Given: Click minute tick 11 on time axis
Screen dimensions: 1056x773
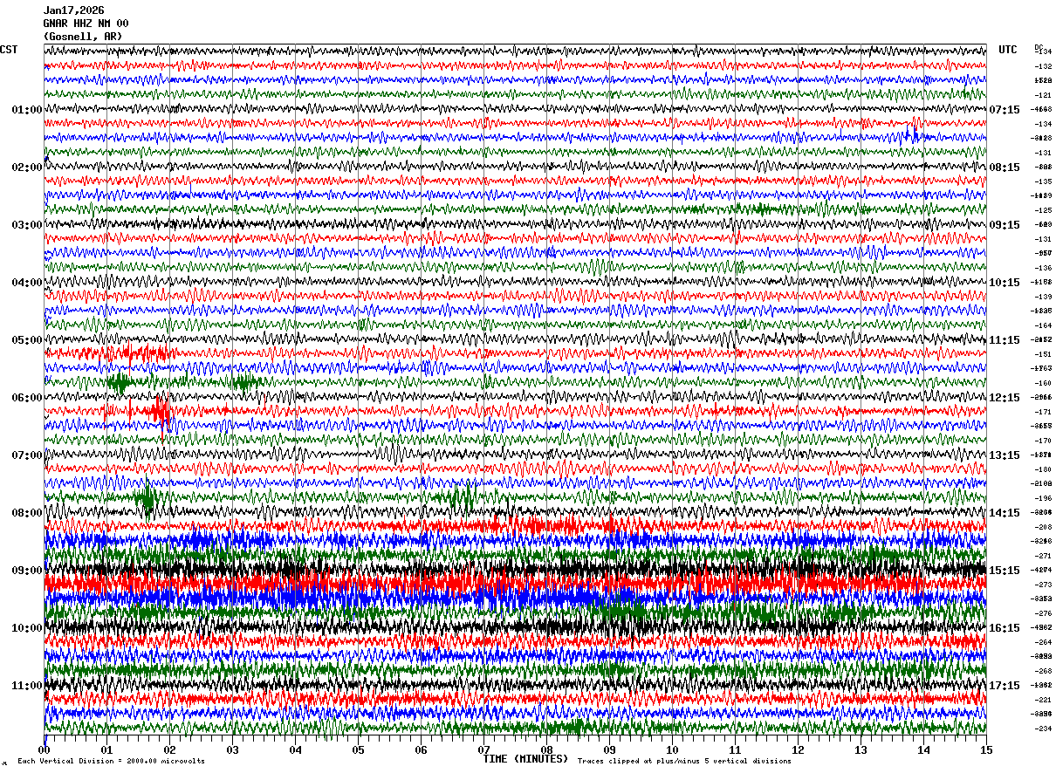Looking at the screenshot, I should [736, 749].
